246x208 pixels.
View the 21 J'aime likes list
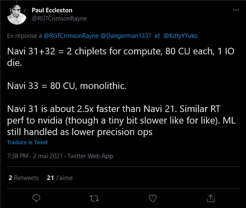pyautogui.click(x=60, y=178)
